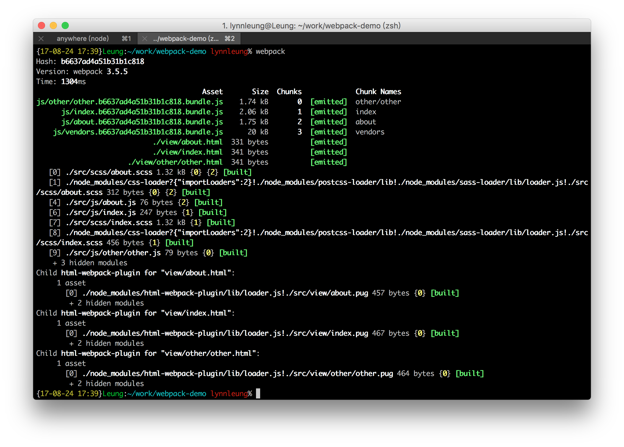Click the ./view/other/other.html asset path

pyautogui.click(x=175, y=162)
